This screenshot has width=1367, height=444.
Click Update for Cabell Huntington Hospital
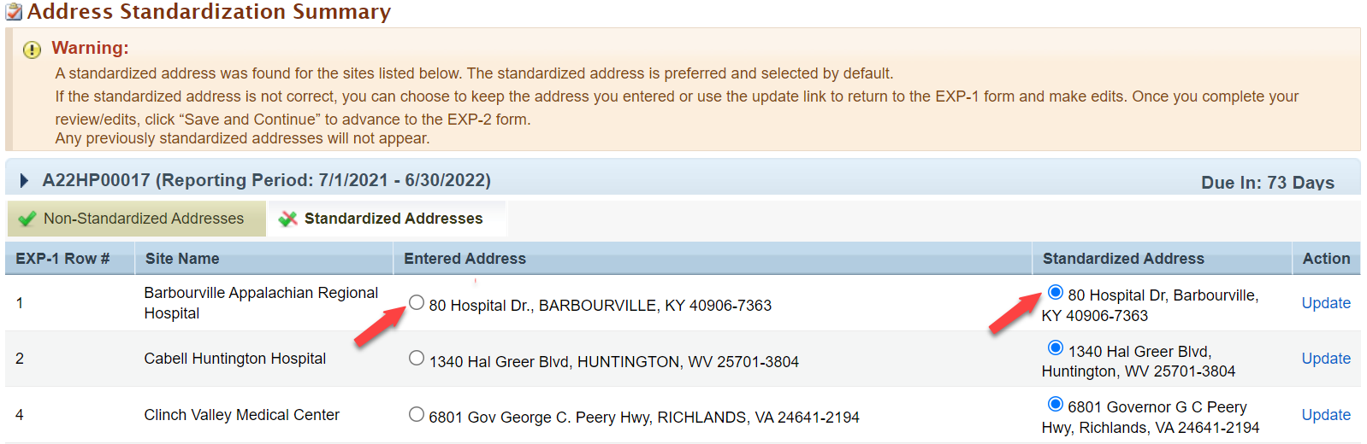point(1326,359)
